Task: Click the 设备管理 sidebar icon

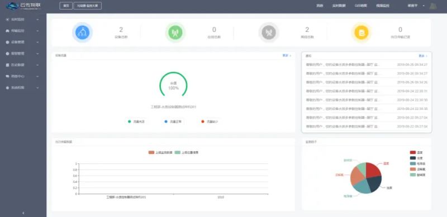Action: click(x=7, y=42)
